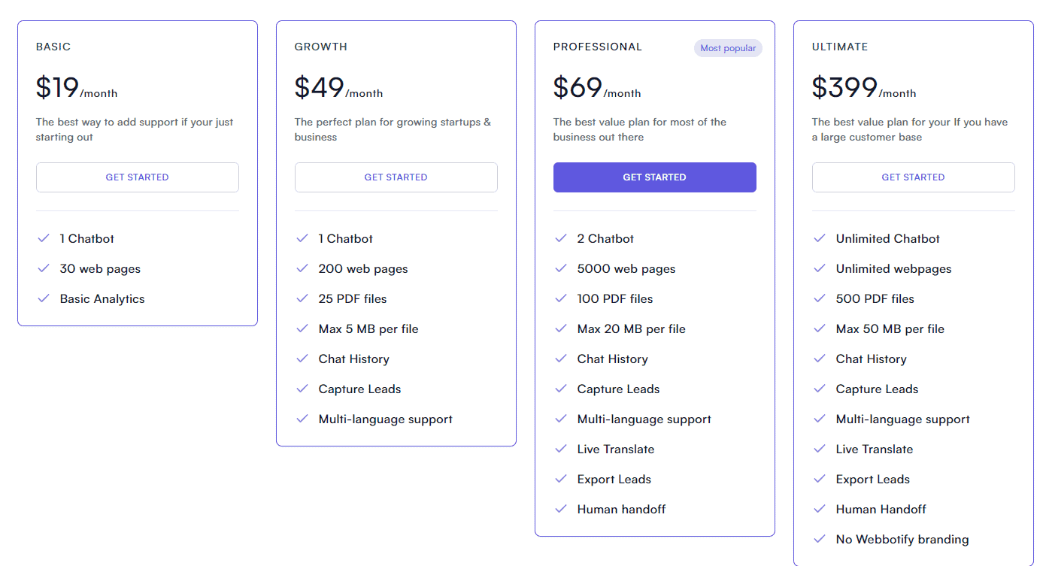This screenshot has width=1046, height=566.
Task: Select the ULTIMATE plan heading
Action: (x=840, y=46)
